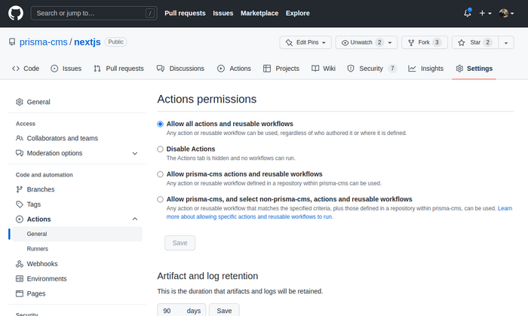Click Save next to retention days
This screenshot has height=316, width=528.
pyautogui.click(x=224, y=310)
